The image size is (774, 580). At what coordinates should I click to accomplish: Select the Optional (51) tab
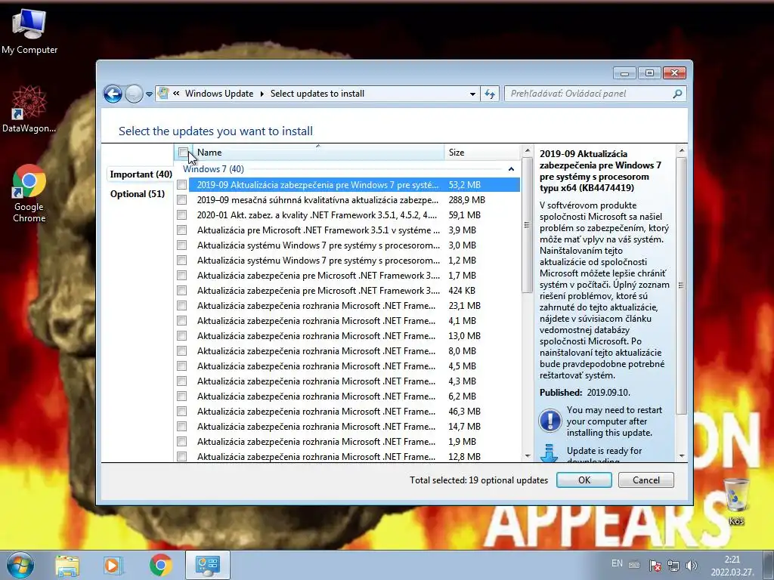(x=138, y=194)
